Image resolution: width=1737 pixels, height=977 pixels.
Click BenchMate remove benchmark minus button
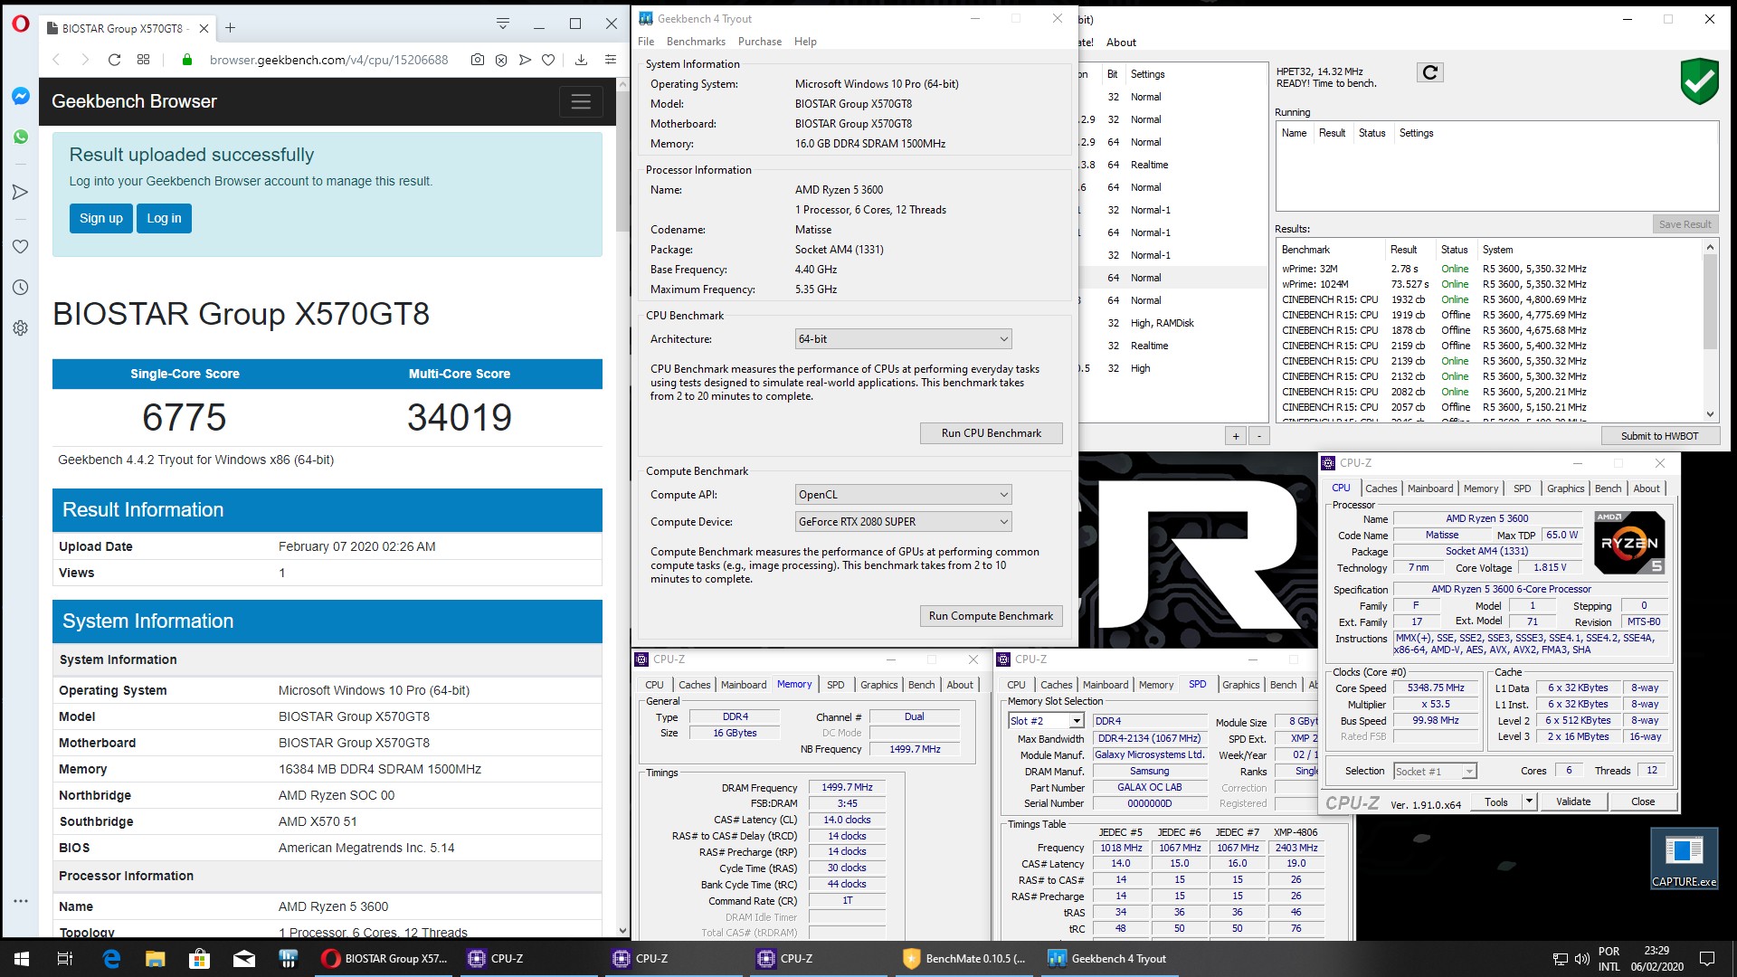click(x=1258, y=436)
